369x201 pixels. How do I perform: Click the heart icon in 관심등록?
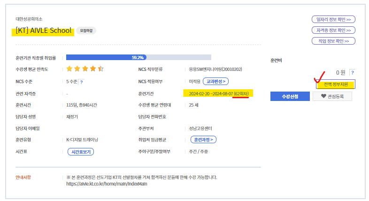pyautogui.click(x=323, y=96)
